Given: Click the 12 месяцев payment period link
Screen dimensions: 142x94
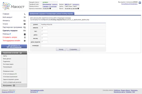Looking at the screenshot, I should [x=53, y=6].
